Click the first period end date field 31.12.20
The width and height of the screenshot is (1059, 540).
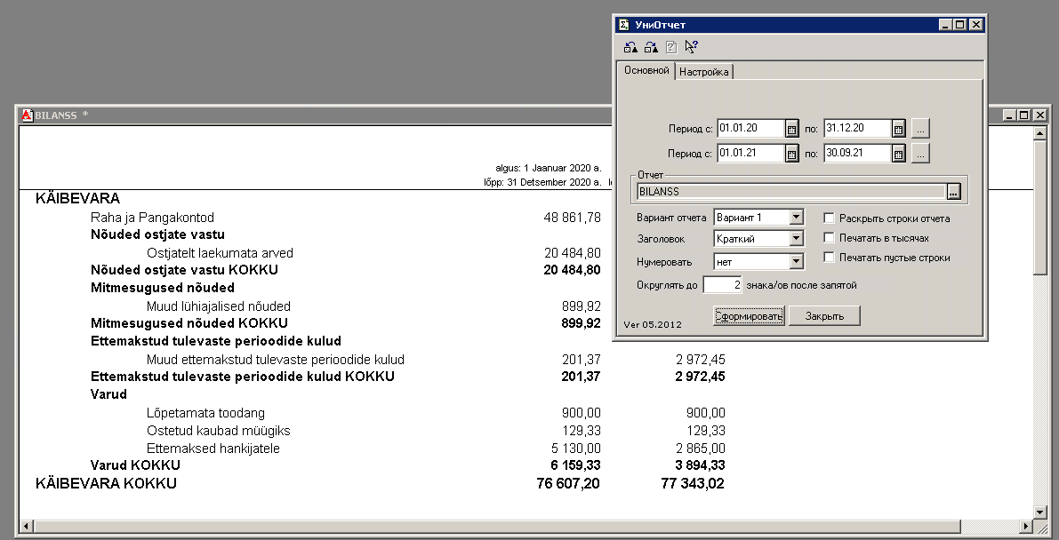[x=857, y=128]
